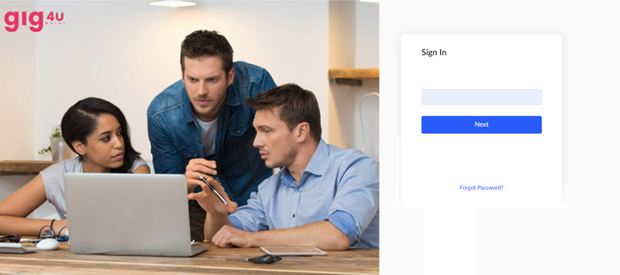Click the gig4U logo
The width and height of the screenshot is (620, 275).
[34, 21]
